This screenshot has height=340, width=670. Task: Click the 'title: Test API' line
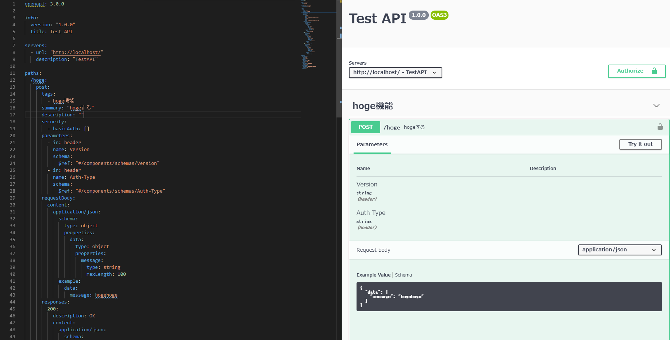point(51,32)
